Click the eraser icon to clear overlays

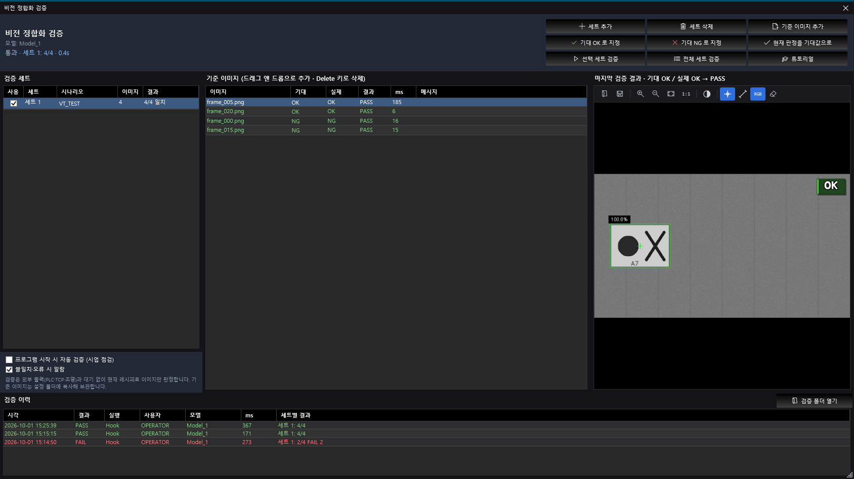coord(773,94)
